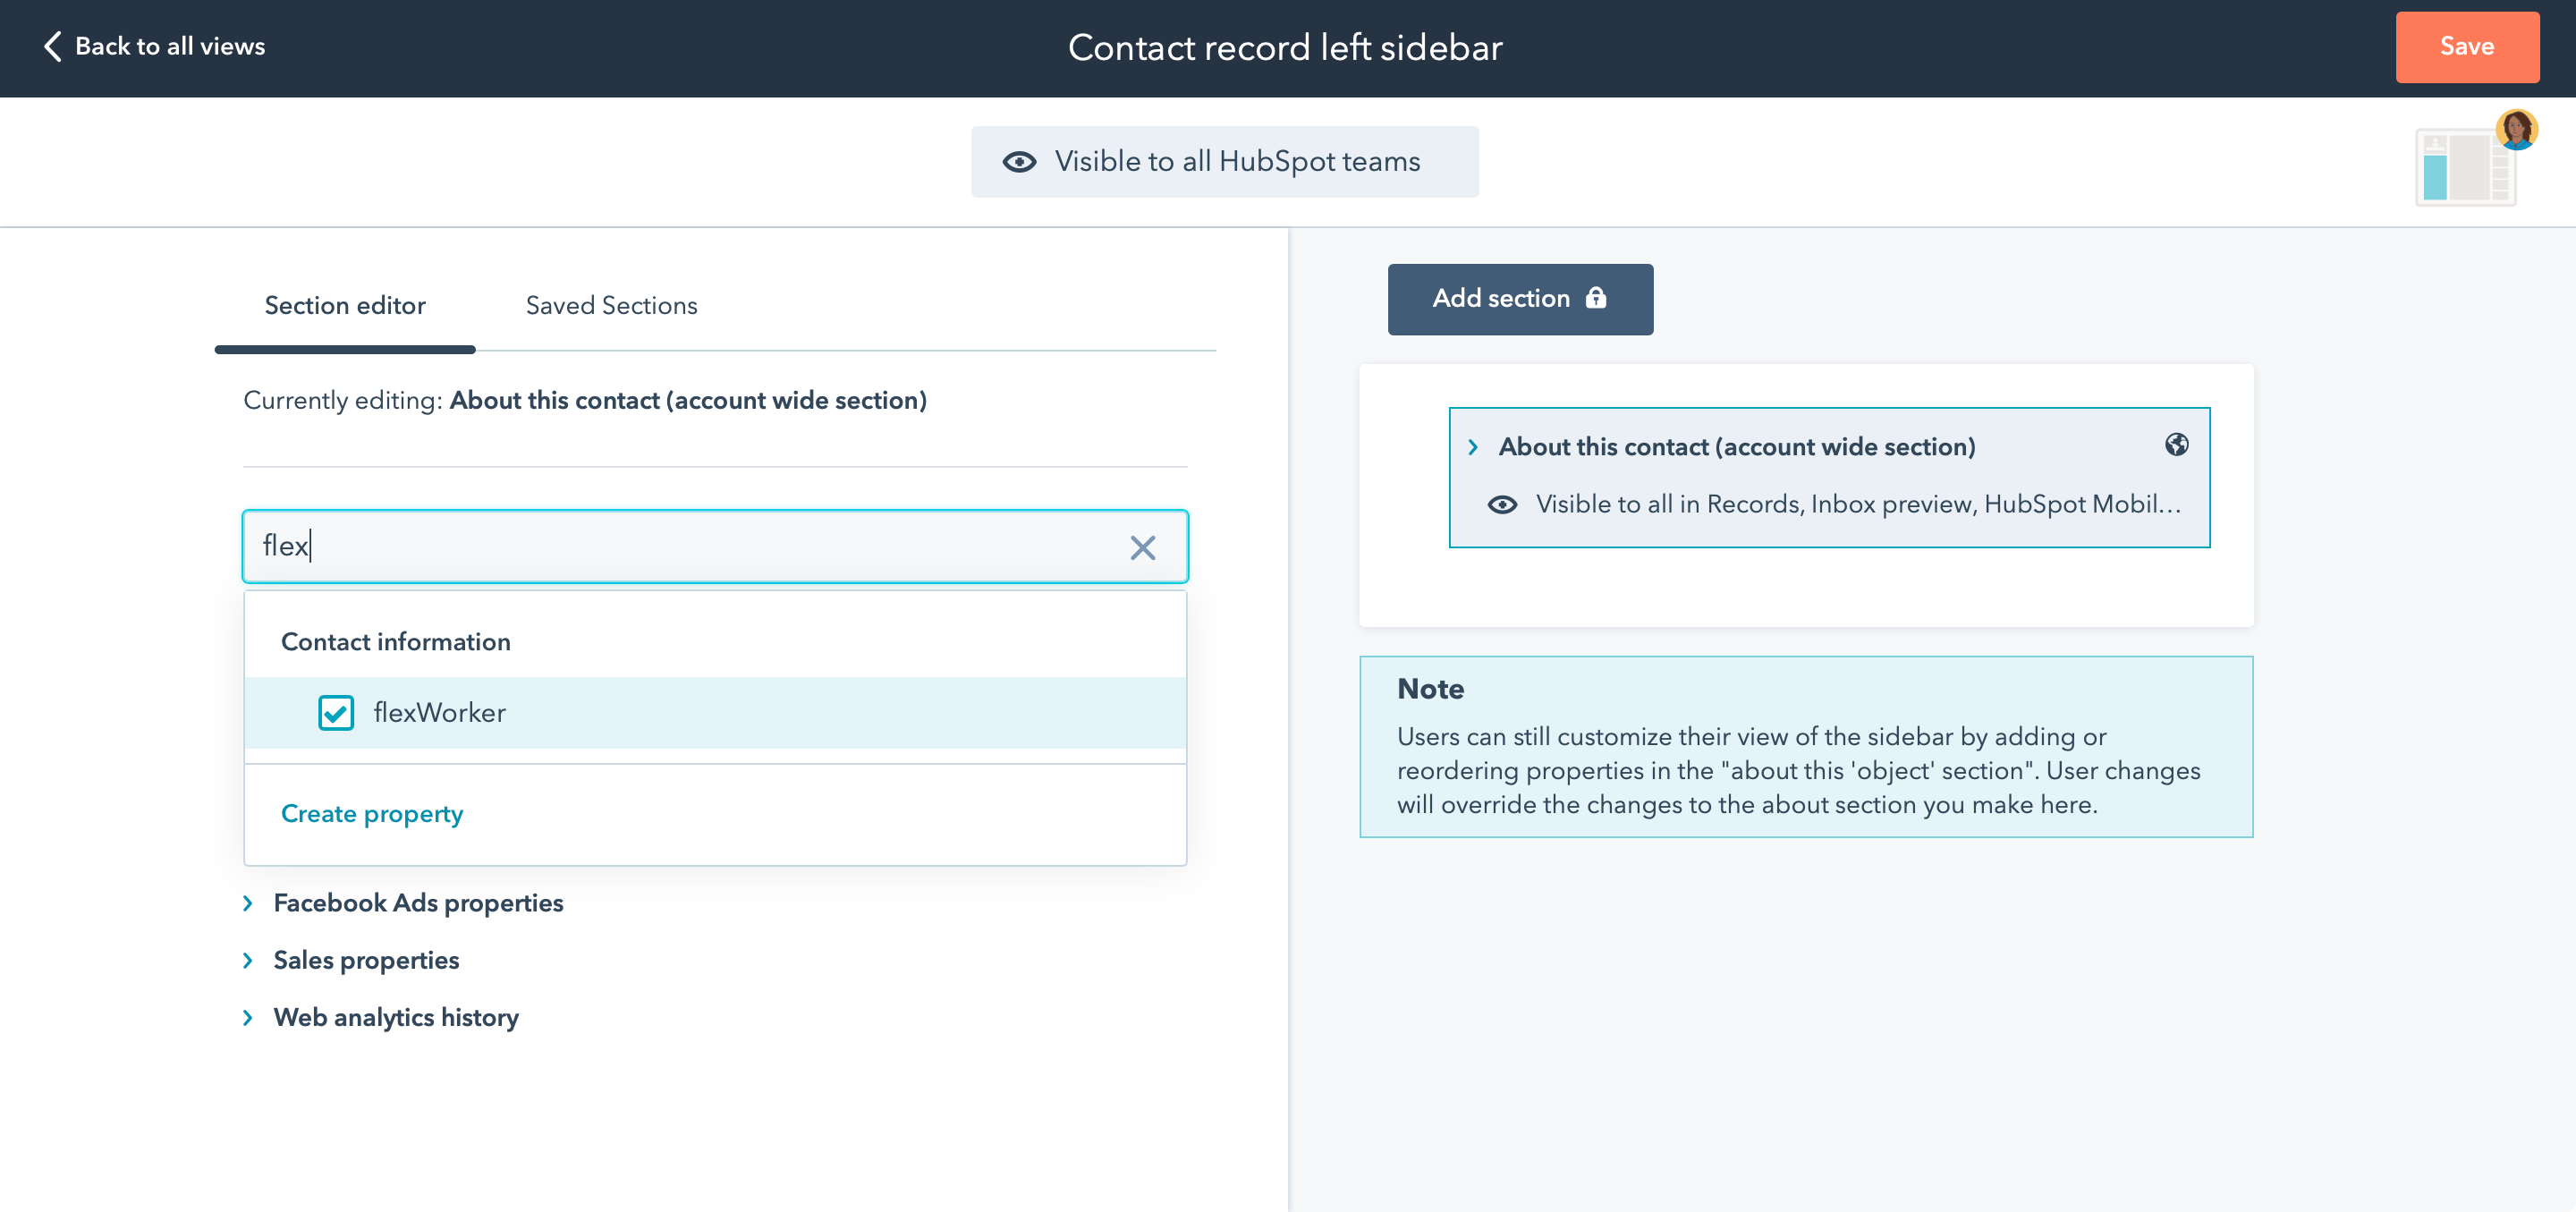Image resolution: width=2576 pixels, height=1212 pixels.
Task: Click into the flex property search field
Action: 680,547
